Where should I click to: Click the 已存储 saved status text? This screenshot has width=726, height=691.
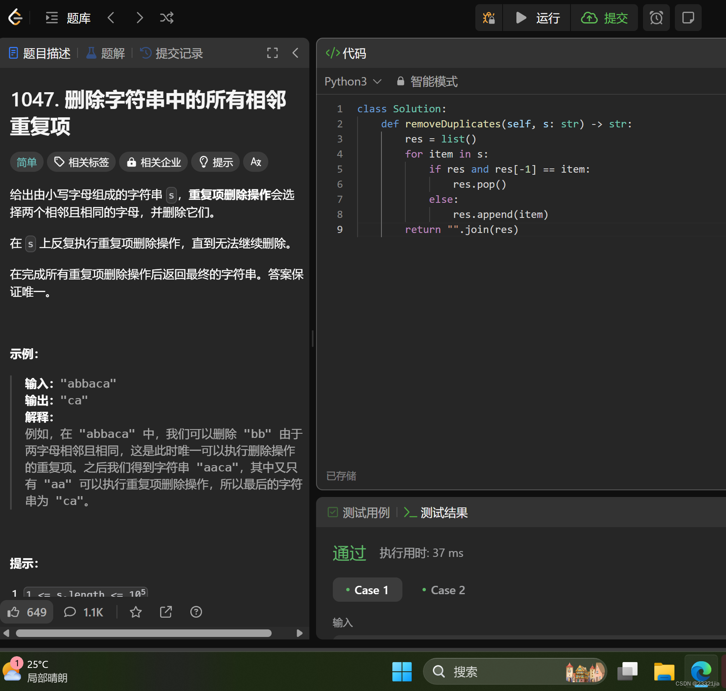tap(341, 476)
